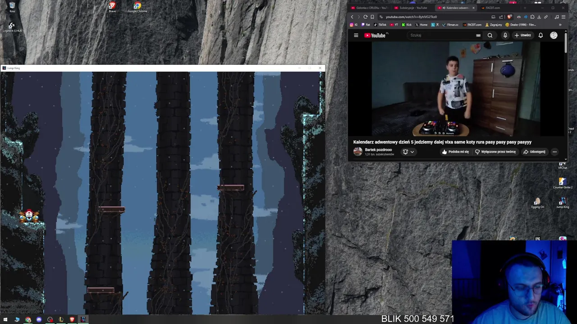Switch to Golonka z ORLENu tab

coord(371,8)
